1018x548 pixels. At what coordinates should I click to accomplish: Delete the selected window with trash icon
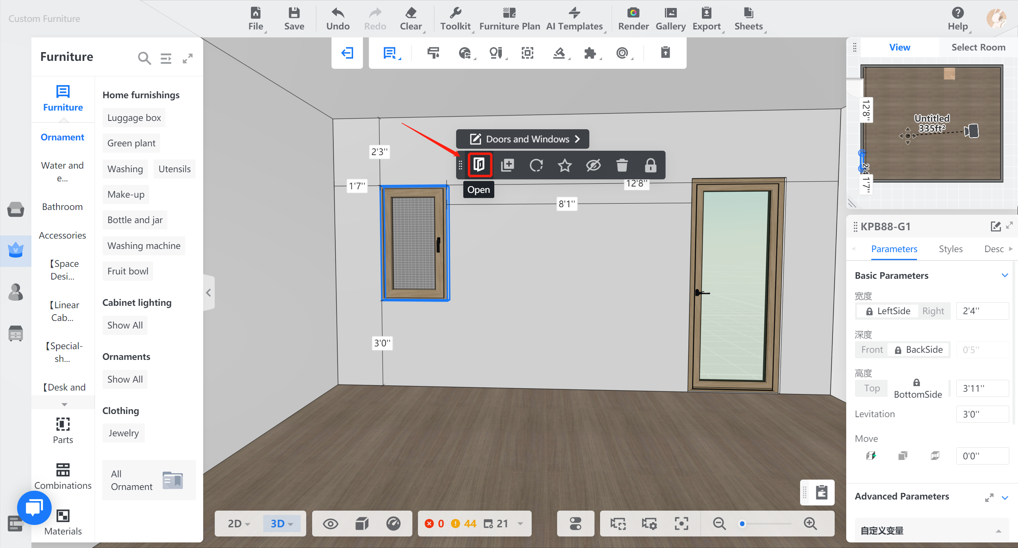pos(622,165)
